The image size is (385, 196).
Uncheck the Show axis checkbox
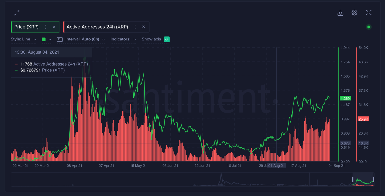[x=167, y=39]
